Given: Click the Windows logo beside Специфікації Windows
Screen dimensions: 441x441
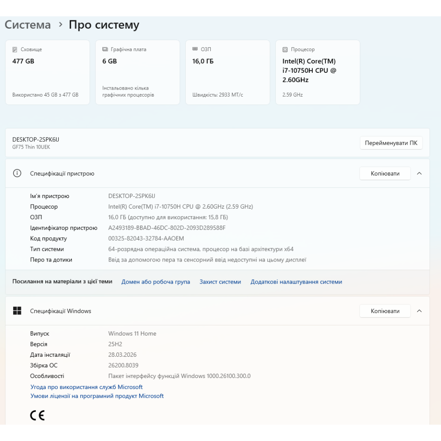Looking at the screenshot, I should click(17, 311).
